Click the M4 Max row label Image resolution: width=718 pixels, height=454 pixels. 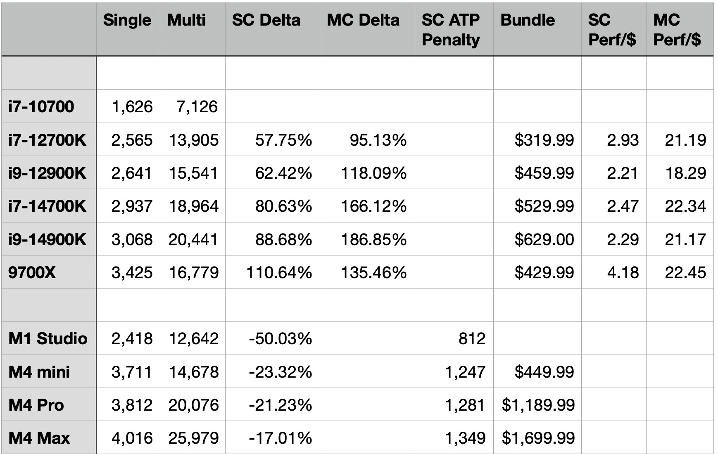(x=39, y=438)
